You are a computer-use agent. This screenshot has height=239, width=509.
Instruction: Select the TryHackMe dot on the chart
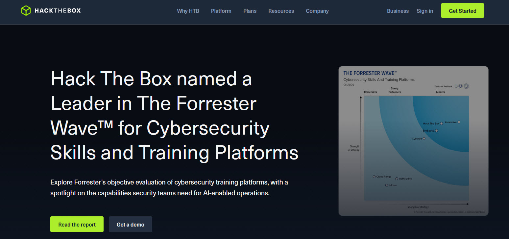[397, 179]
